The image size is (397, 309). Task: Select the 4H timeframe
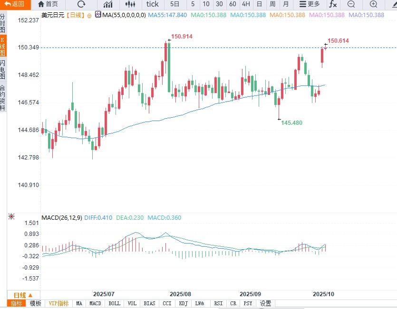point(246,4)
